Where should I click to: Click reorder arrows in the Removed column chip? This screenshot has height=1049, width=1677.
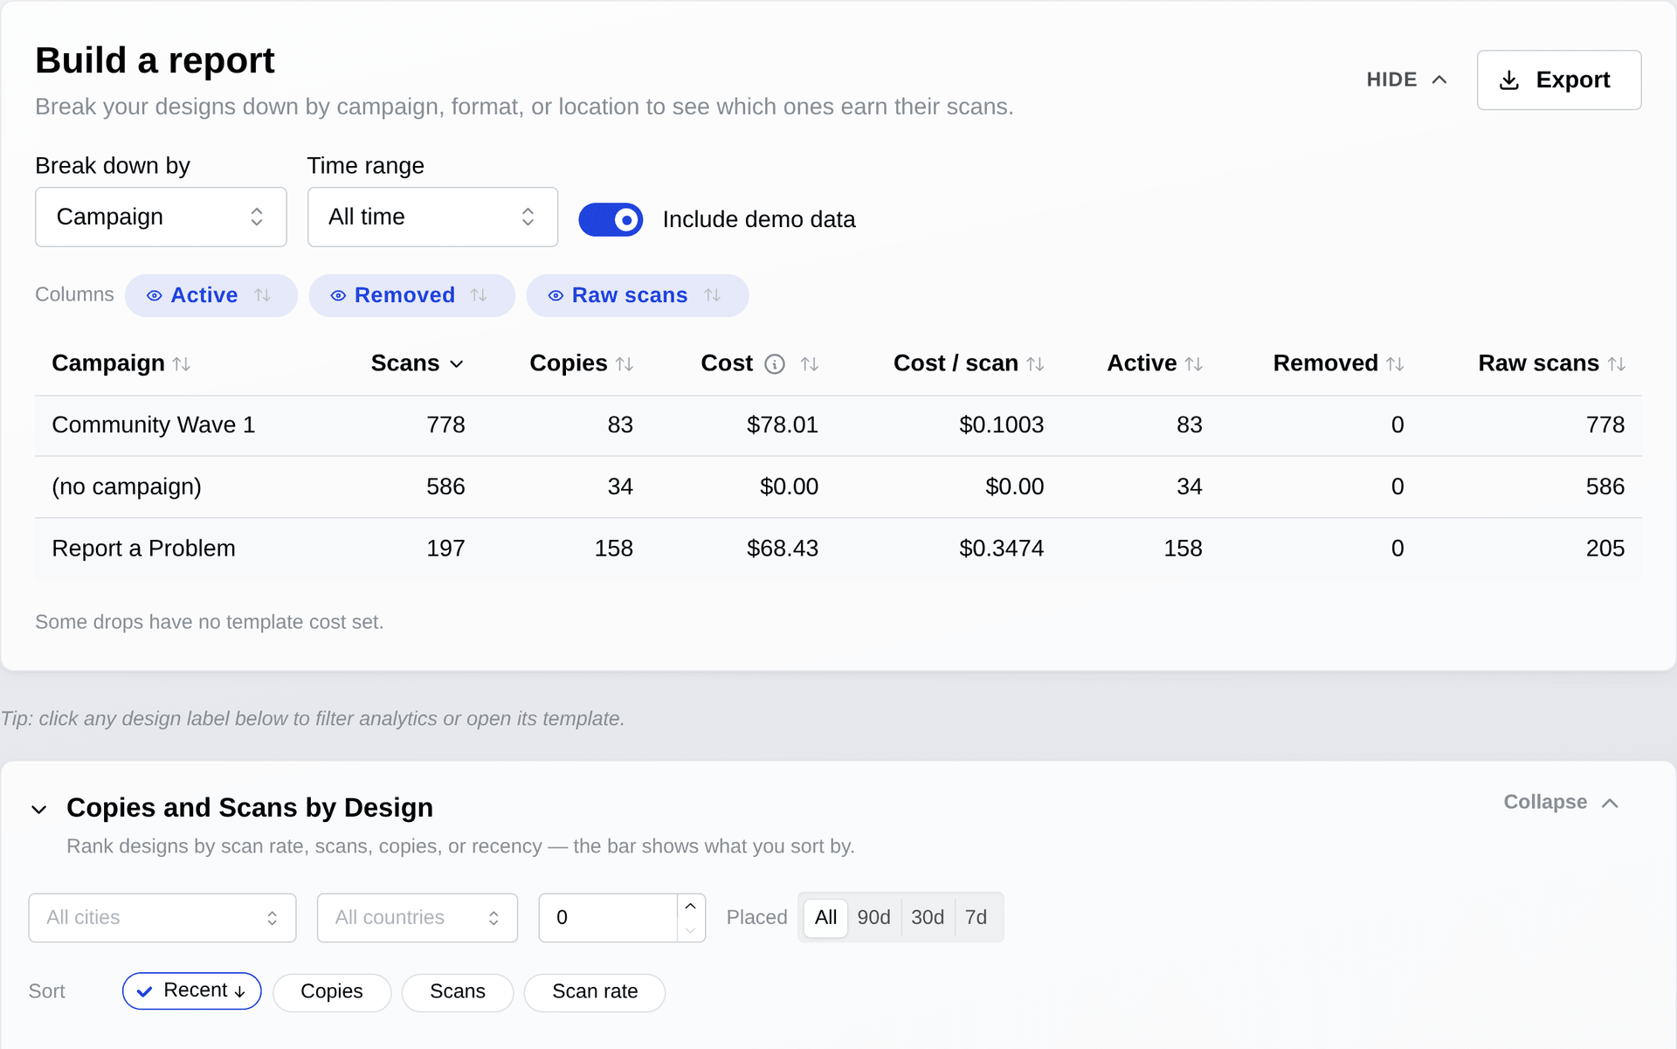(x=479, y=295)
